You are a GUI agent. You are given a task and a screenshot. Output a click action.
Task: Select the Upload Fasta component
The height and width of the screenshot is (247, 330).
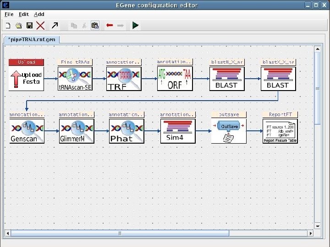[26, 79]
